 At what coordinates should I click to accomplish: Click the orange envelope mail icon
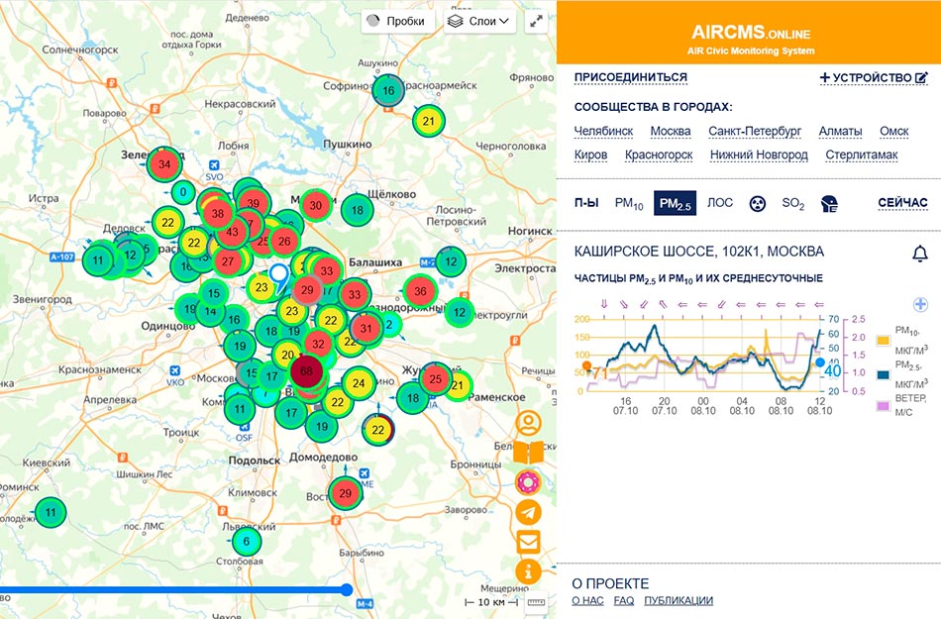tap(530, 542)
